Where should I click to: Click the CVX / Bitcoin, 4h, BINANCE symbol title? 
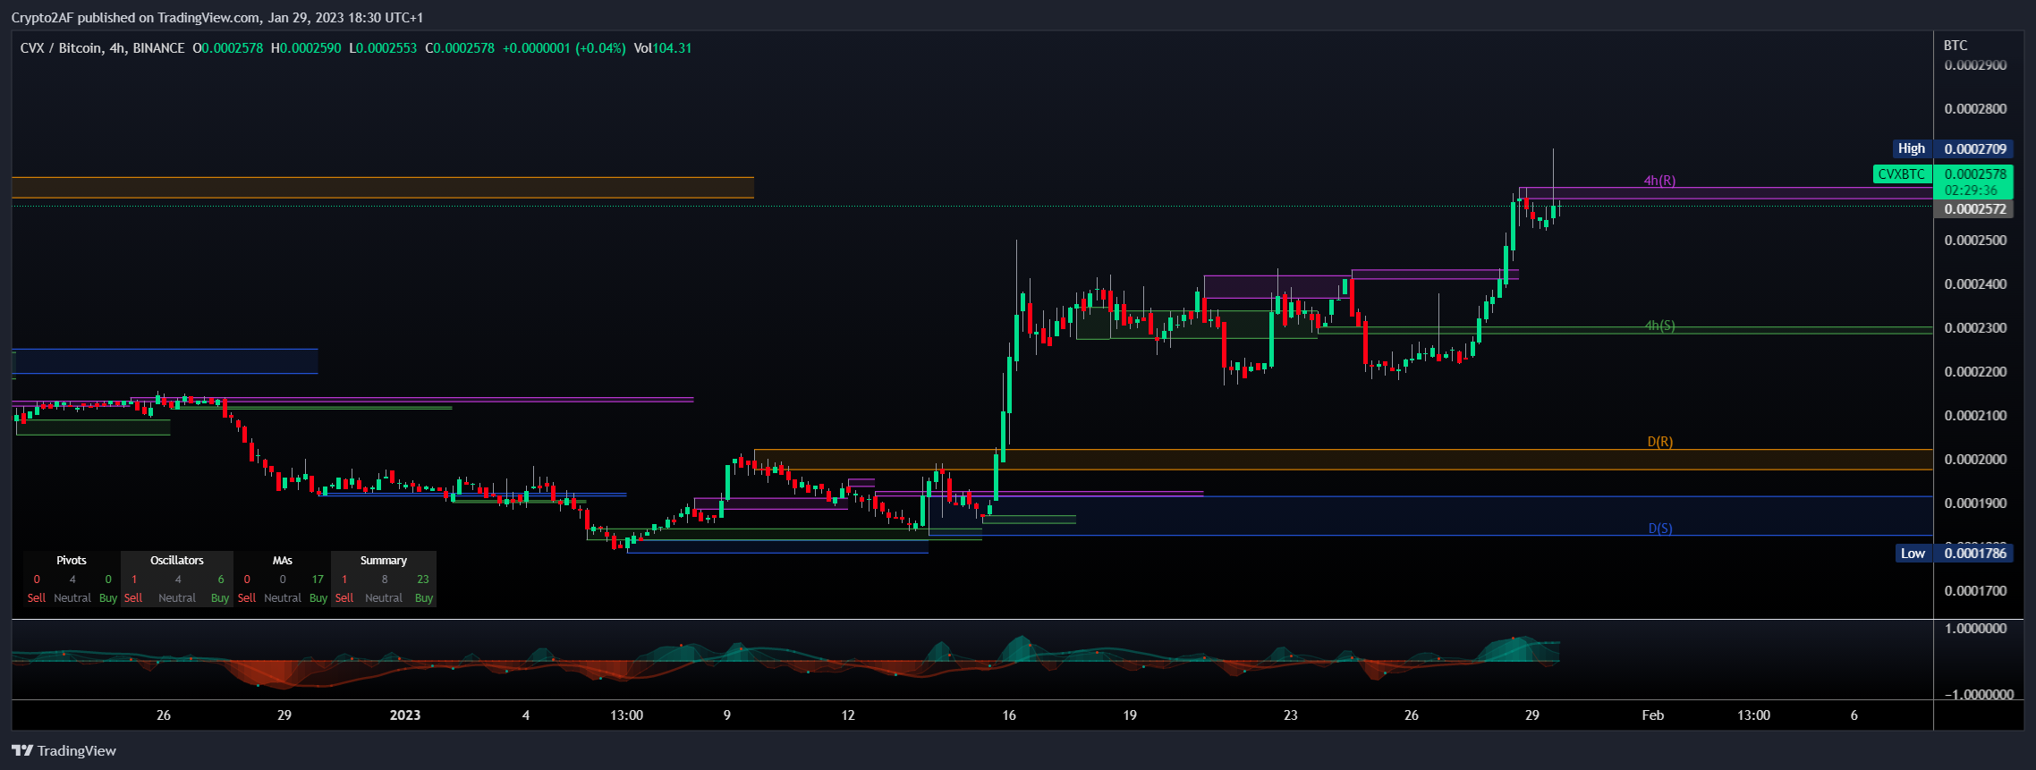click(x=103, y=48)
